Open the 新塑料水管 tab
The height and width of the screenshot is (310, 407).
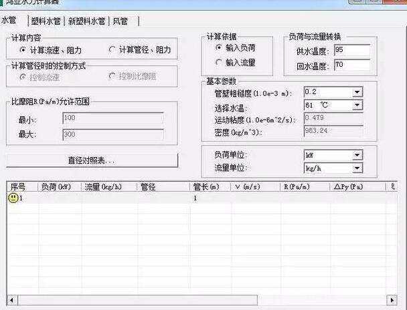click(x=88, y=21)
